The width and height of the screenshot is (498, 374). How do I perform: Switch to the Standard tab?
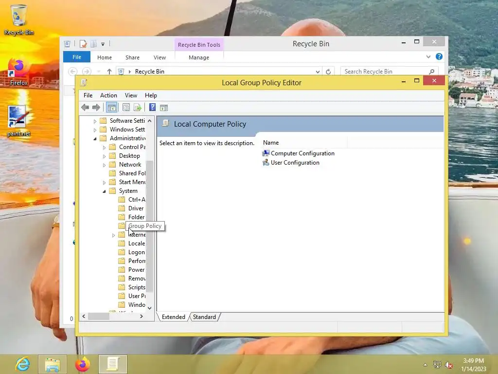click(204, 317)
